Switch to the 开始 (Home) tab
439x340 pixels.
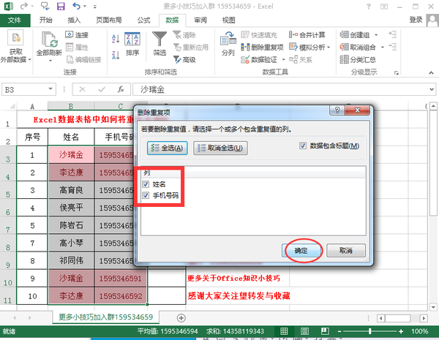45,20
